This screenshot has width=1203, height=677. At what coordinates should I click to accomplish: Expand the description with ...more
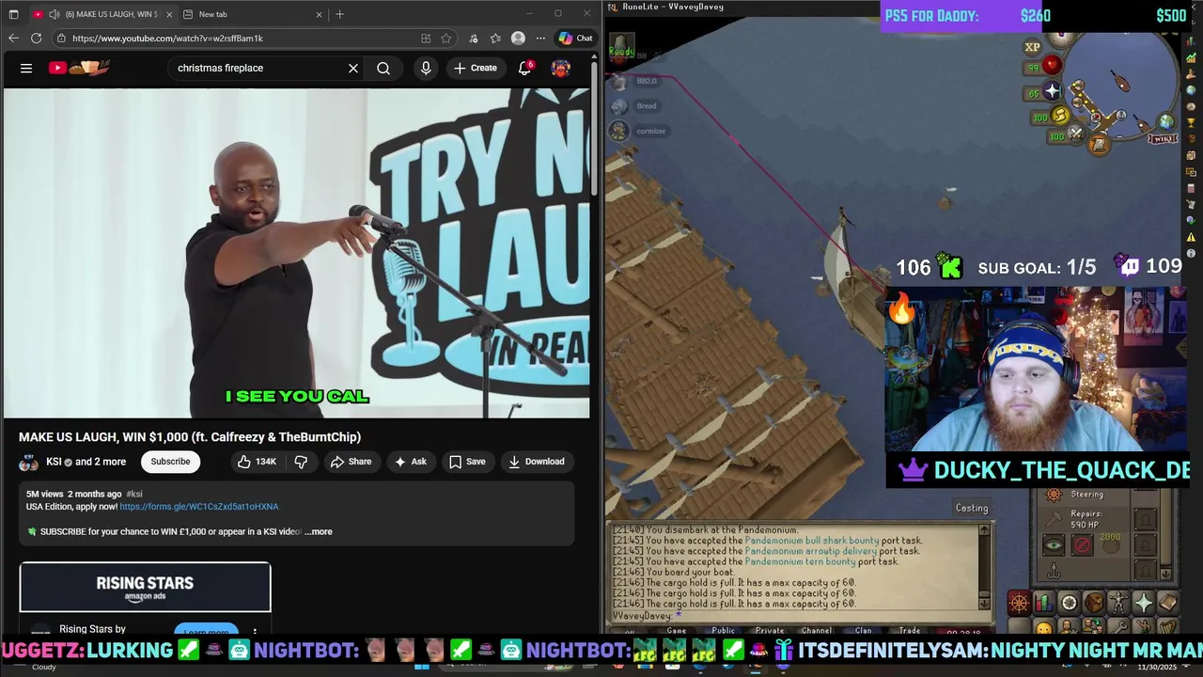(319, 532)
